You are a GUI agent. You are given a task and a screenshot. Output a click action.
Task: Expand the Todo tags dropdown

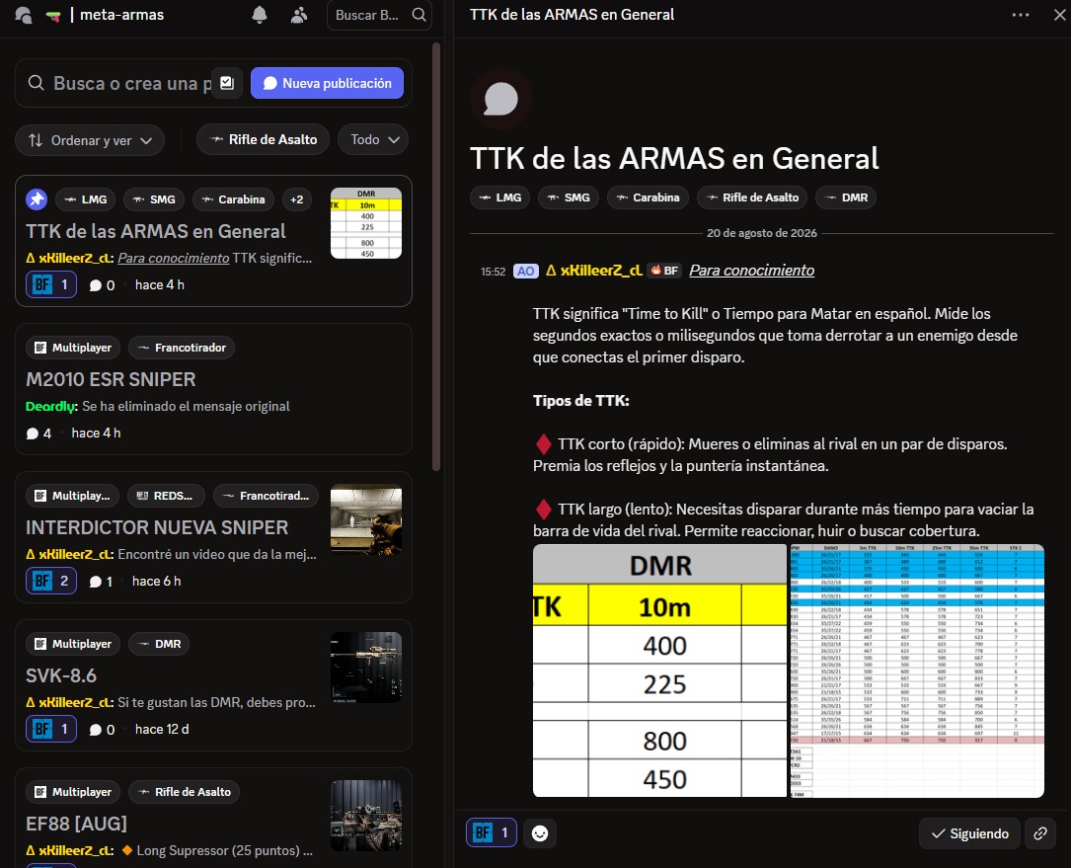point(374,139)
